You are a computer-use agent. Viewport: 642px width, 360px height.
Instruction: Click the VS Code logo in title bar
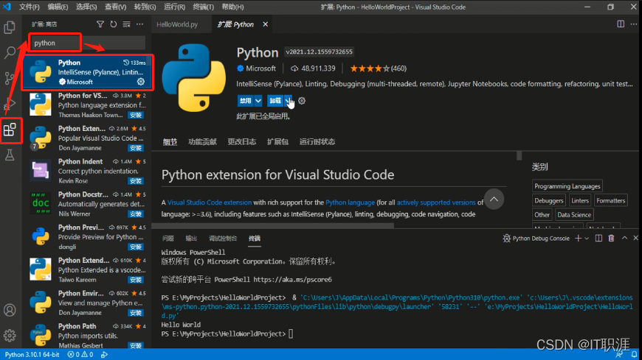coord(7,7)
